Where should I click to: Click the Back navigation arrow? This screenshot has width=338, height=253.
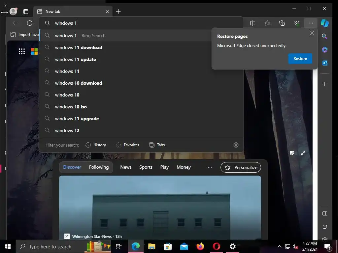tap(15, 23)
